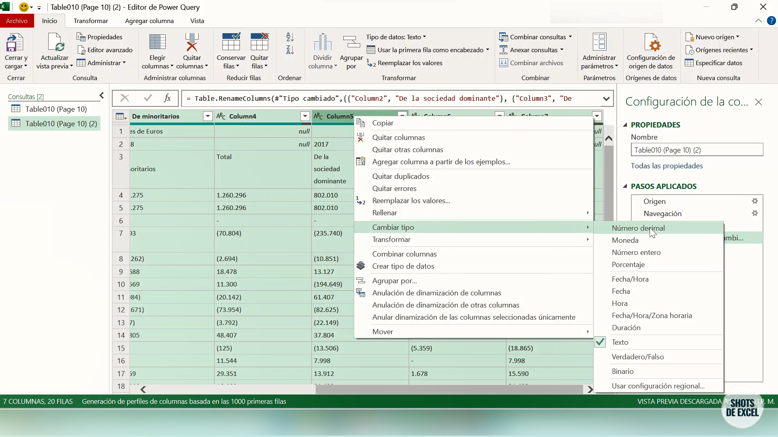Expand the formula bar with its chevron
The height and width of the screenshot is (437, 778).
pyautogui.click(x=606, y=99)
